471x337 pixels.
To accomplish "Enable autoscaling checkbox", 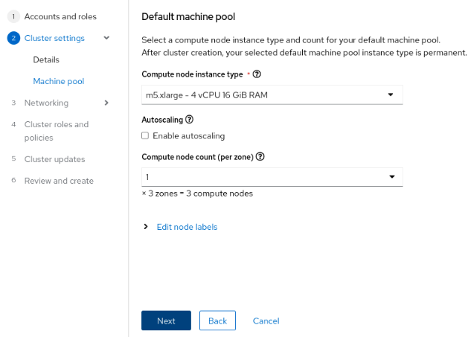I will (x=145, y=135).
